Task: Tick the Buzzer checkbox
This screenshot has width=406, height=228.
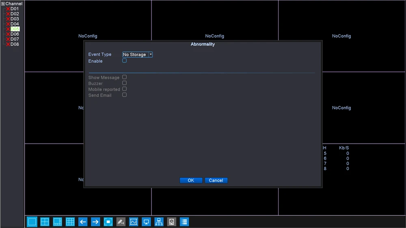Action: pyautogui.click(x=125, y=83)
